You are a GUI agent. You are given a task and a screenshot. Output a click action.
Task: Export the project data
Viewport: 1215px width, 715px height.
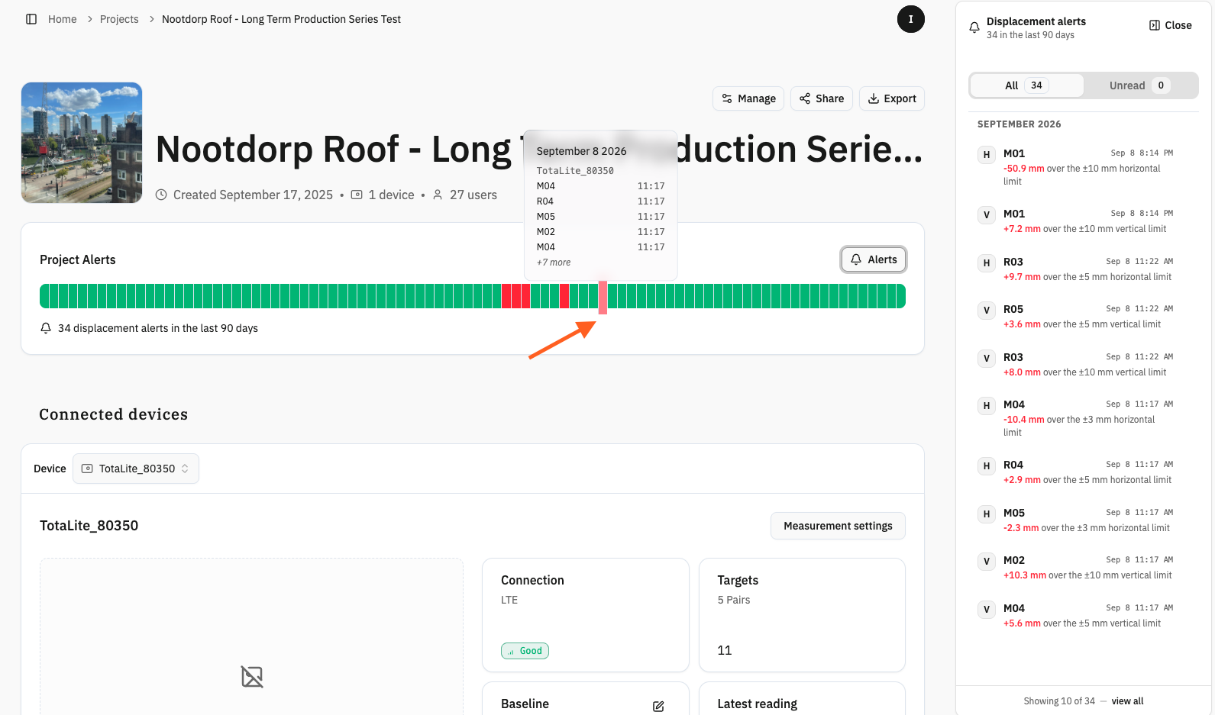click(892, 98)
